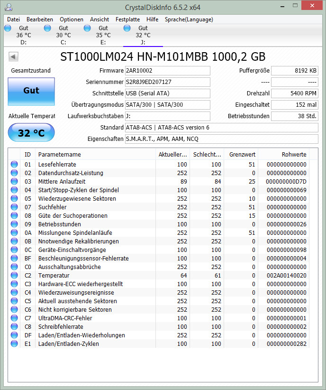
Task: Click status orb for Güte der Suchoperationen
Action: 14,215
